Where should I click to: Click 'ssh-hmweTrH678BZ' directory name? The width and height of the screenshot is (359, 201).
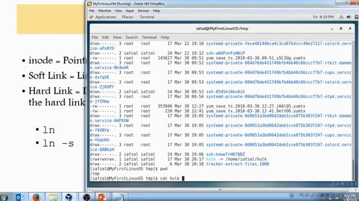(225, 155)
